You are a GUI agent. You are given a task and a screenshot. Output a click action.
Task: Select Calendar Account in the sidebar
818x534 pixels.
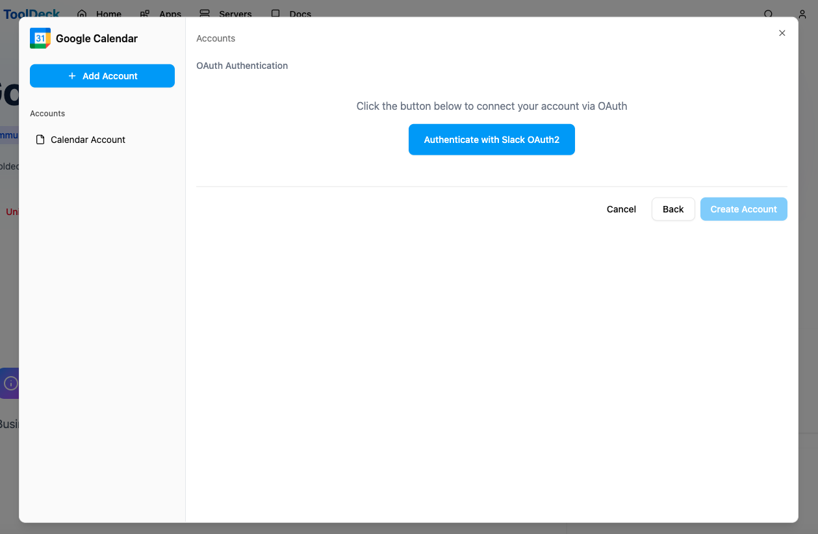pos(102,140)
